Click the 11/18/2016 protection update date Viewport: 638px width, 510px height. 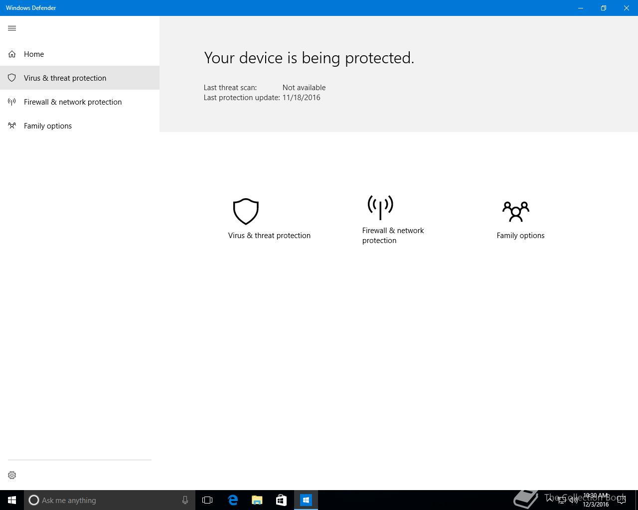[x=302, y=98]
